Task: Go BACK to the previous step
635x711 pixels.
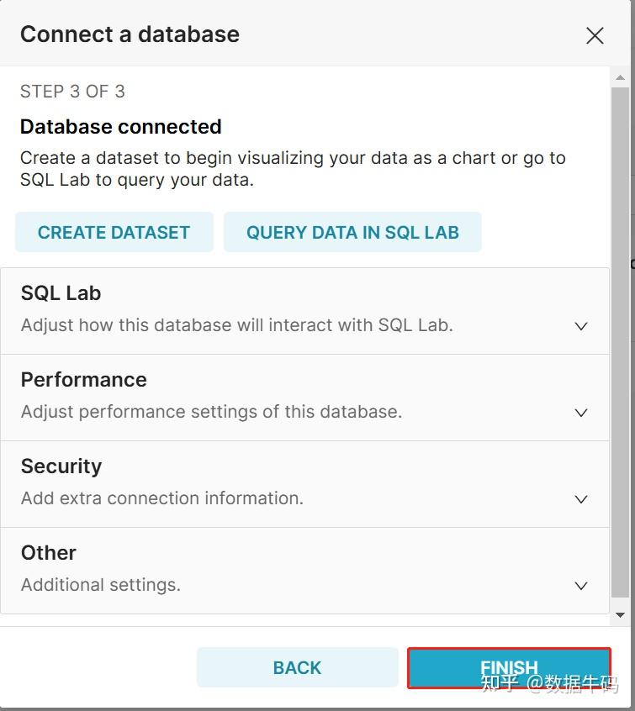Action: click(x=297, y=668)
